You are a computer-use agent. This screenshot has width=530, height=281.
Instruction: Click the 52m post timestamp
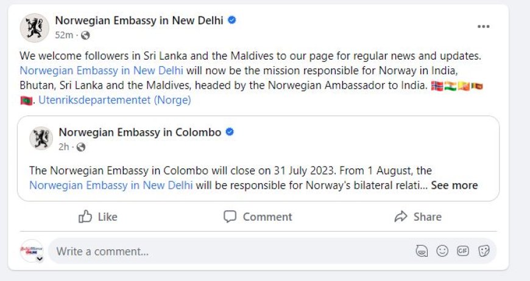tap(64, 35)
